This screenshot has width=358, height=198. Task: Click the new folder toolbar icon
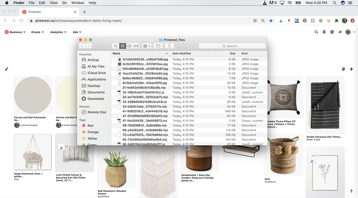pyautogui.click(x=158, y=46)
